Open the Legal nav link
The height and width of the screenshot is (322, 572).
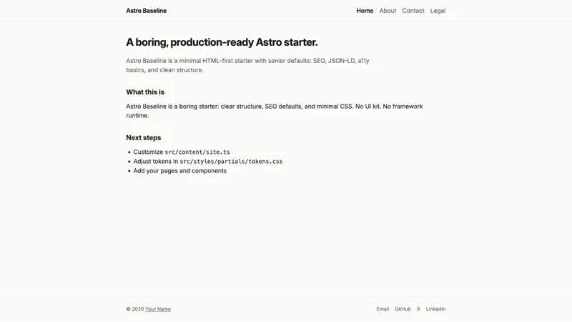438,11
